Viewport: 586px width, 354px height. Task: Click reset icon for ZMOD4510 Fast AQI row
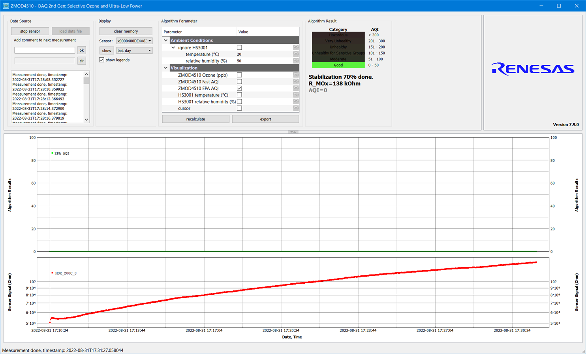[x=296, y=81]
